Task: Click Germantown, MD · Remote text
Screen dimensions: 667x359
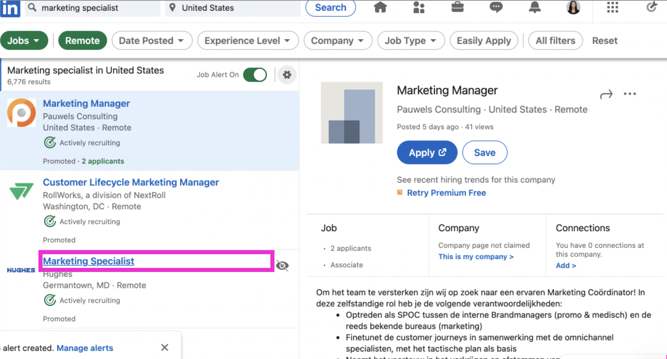Action: coord(94,285)
